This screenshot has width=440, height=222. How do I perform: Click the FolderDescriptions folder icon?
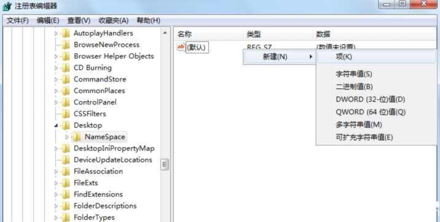pos(66,206)
